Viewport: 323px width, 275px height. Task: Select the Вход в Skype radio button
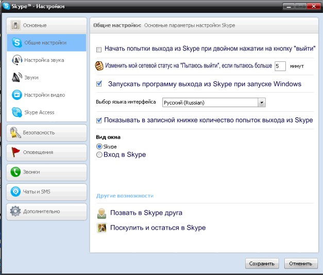[x=99, y=154]
